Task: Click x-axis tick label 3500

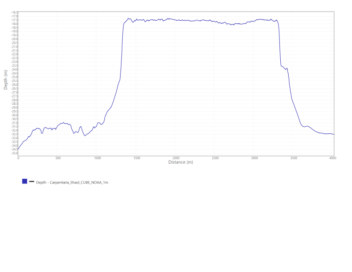Action: click(x=293, y=158)
